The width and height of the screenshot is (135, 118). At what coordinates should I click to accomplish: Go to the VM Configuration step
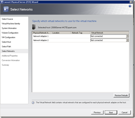click(x=8, y=37)
